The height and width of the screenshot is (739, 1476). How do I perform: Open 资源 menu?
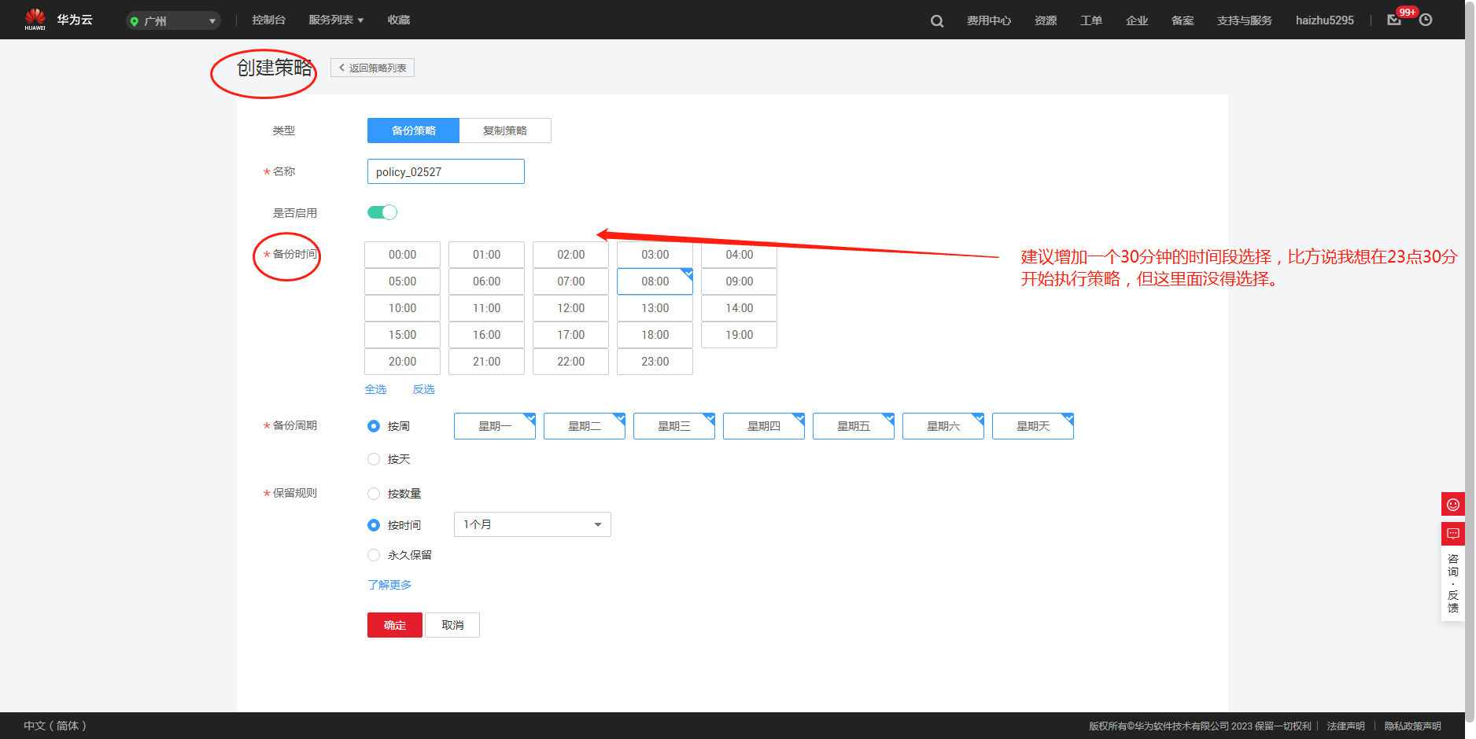pyautogui.click(x=1046, y=20)
